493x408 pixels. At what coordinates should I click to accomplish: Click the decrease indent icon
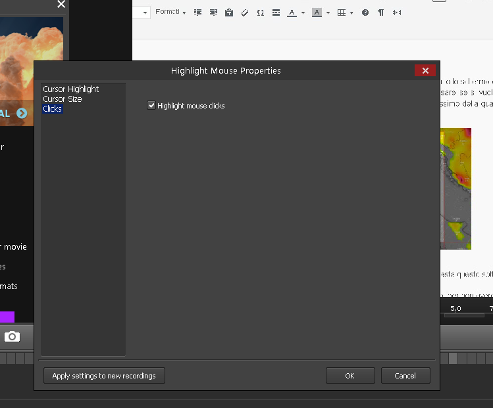click(x=197, y=12)
